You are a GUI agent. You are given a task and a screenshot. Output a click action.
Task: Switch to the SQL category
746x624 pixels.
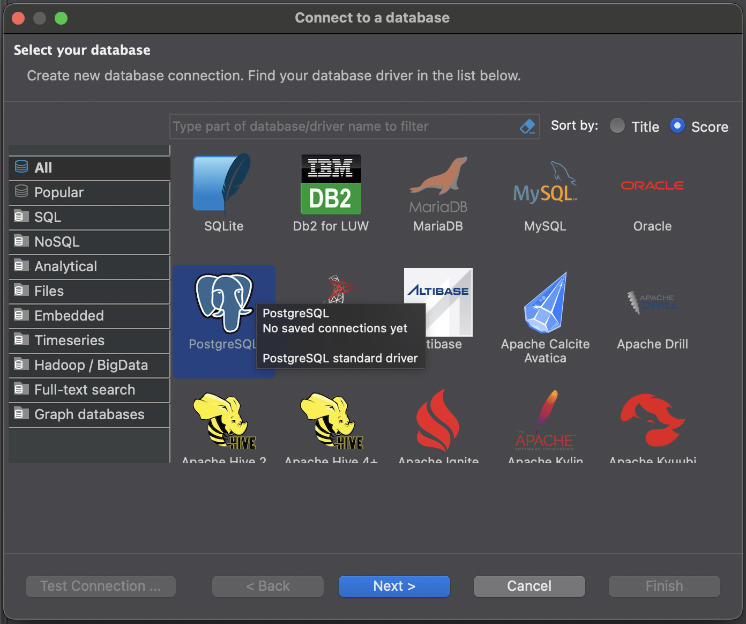click(89, 217)
